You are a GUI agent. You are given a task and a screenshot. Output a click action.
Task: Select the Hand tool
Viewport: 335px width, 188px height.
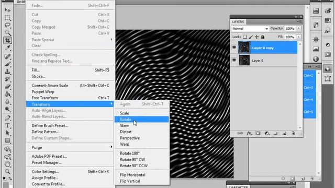(x=7, y=164)
